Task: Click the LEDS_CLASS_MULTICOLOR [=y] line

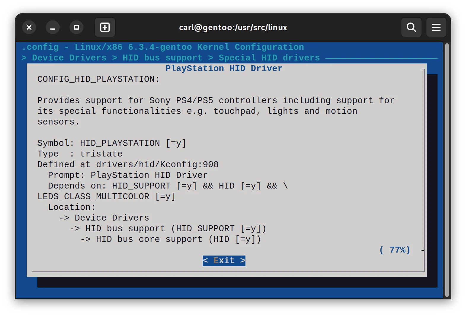Action: (x=107, y=197)
